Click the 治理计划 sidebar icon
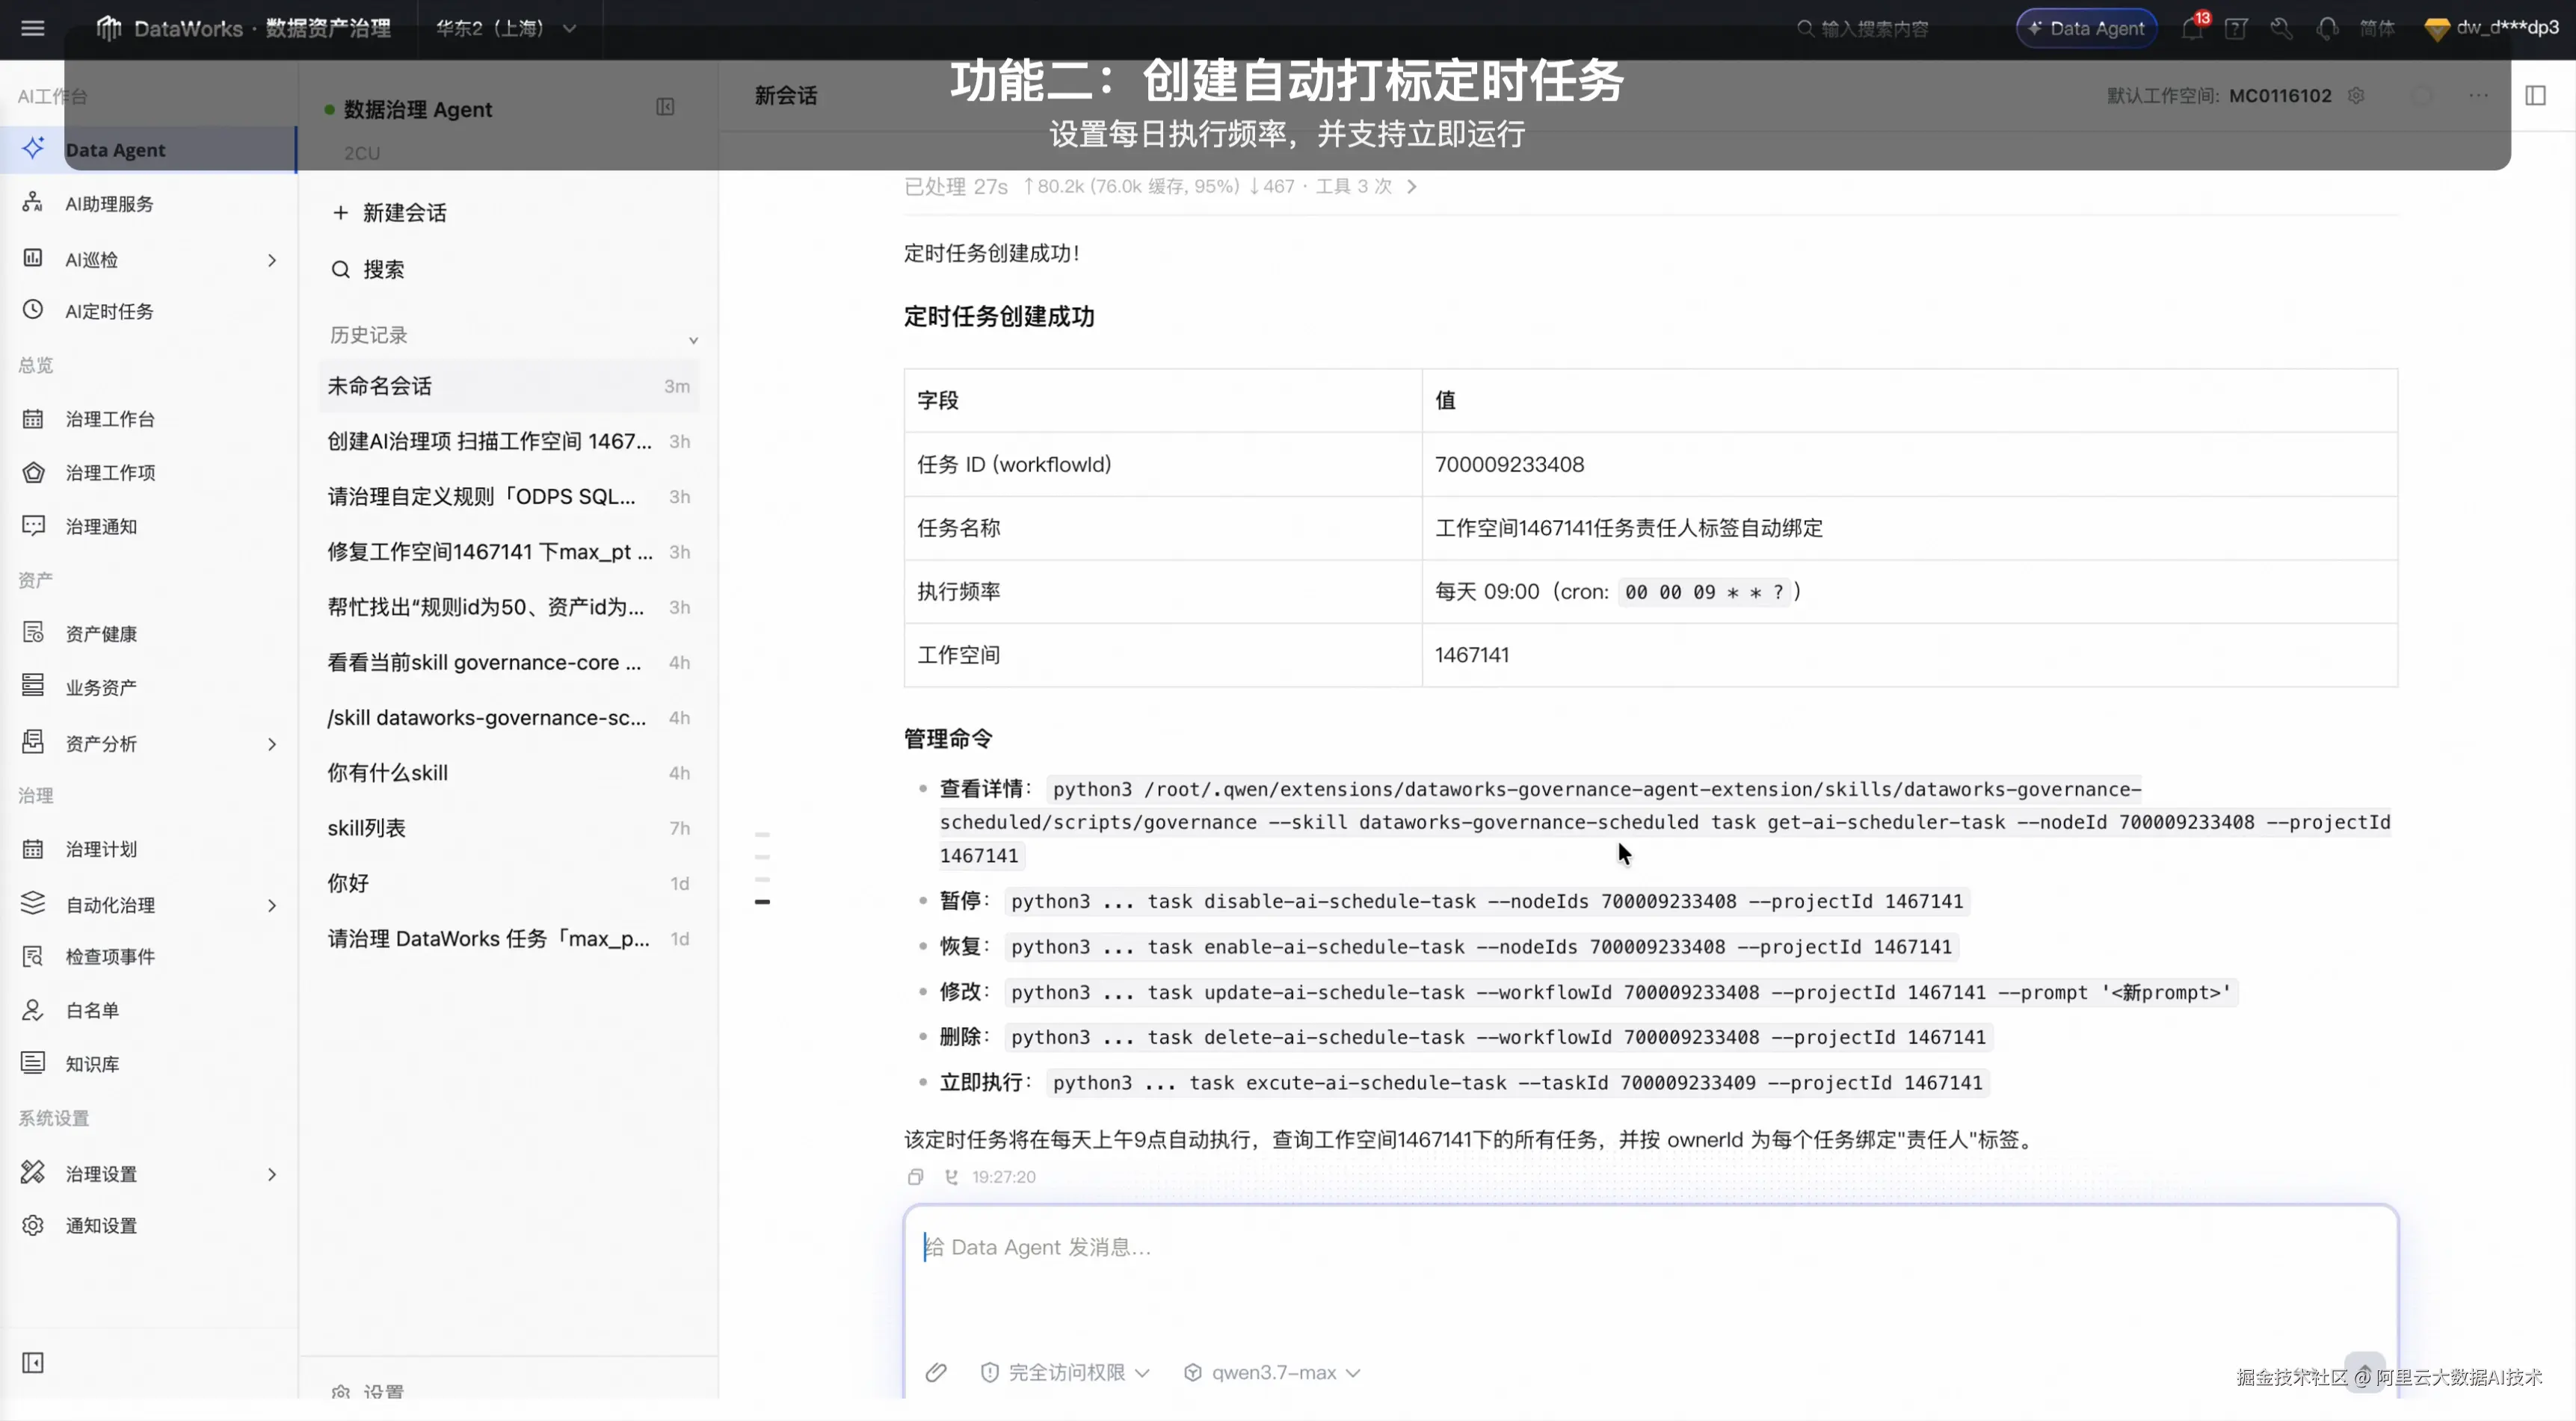The height and width of the screenshot is (1421, 2576). (33, 849)
